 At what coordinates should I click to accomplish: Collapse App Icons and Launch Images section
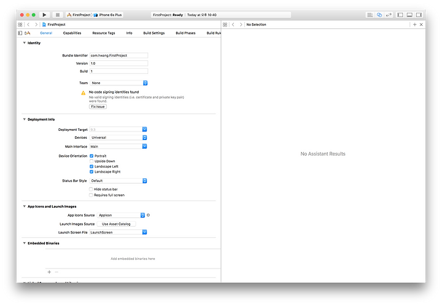(24, 206)
